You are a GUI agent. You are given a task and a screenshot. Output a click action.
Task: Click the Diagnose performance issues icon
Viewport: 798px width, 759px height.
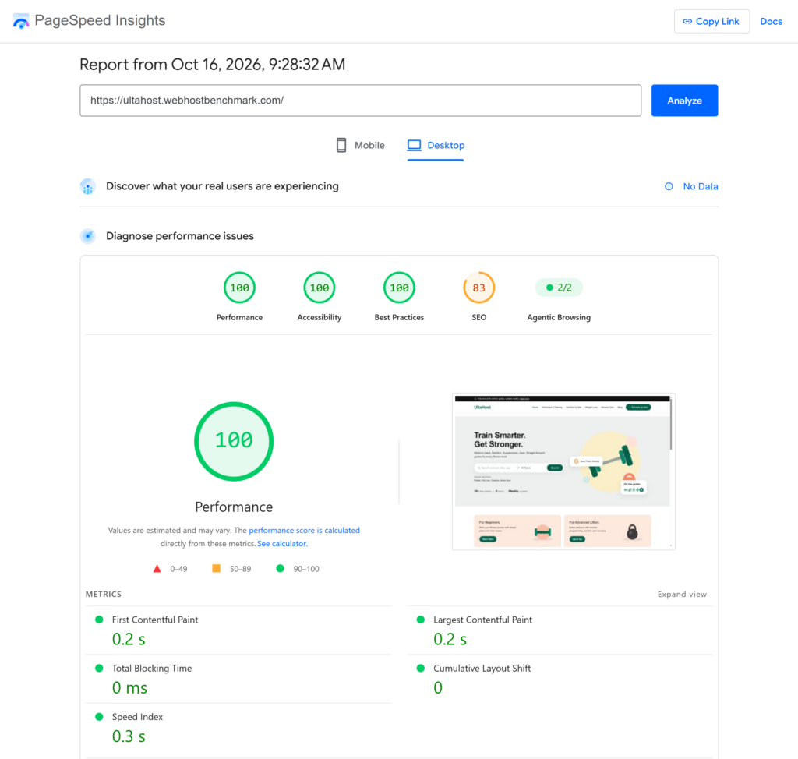click(88, 236)
